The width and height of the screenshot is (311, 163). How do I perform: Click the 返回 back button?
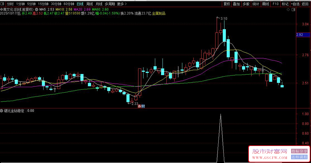[305, 4]
